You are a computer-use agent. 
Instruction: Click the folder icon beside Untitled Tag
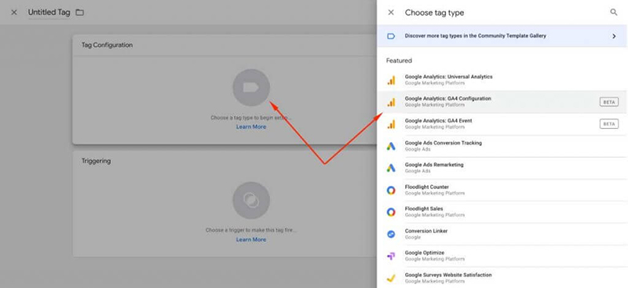point(80,13)
